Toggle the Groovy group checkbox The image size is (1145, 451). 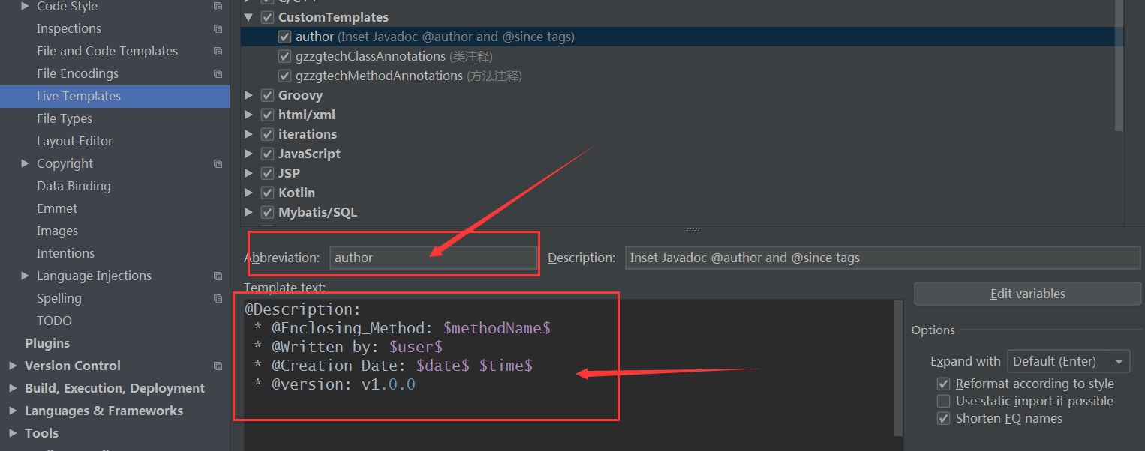click(x=267, y=95)
